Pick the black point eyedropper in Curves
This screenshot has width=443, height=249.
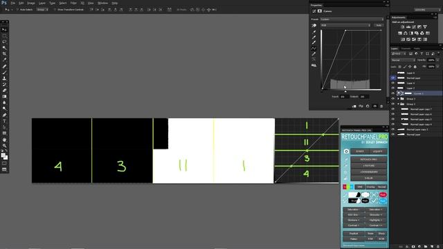314,32
